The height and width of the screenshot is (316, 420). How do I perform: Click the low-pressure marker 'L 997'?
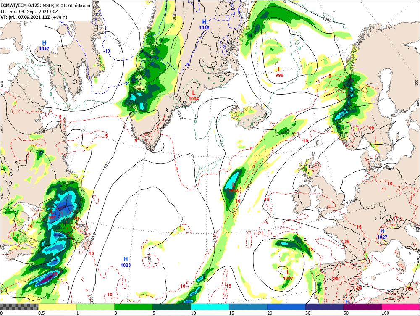click(x=52, y=215)
